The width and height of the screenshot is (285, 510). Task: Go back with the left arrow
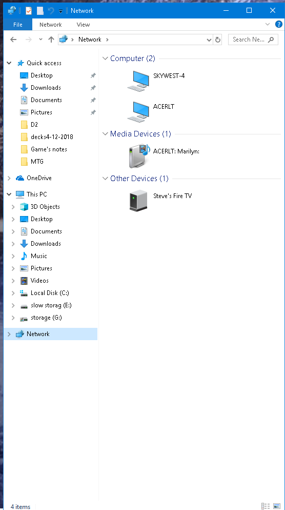tap(13, 40)
